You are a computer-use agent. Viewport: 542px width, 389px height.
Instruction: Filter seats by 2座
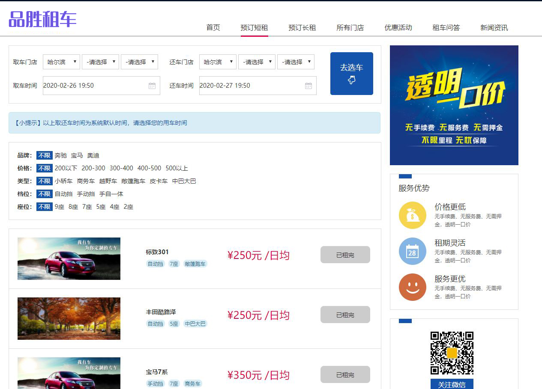click(x=129, y=207)
